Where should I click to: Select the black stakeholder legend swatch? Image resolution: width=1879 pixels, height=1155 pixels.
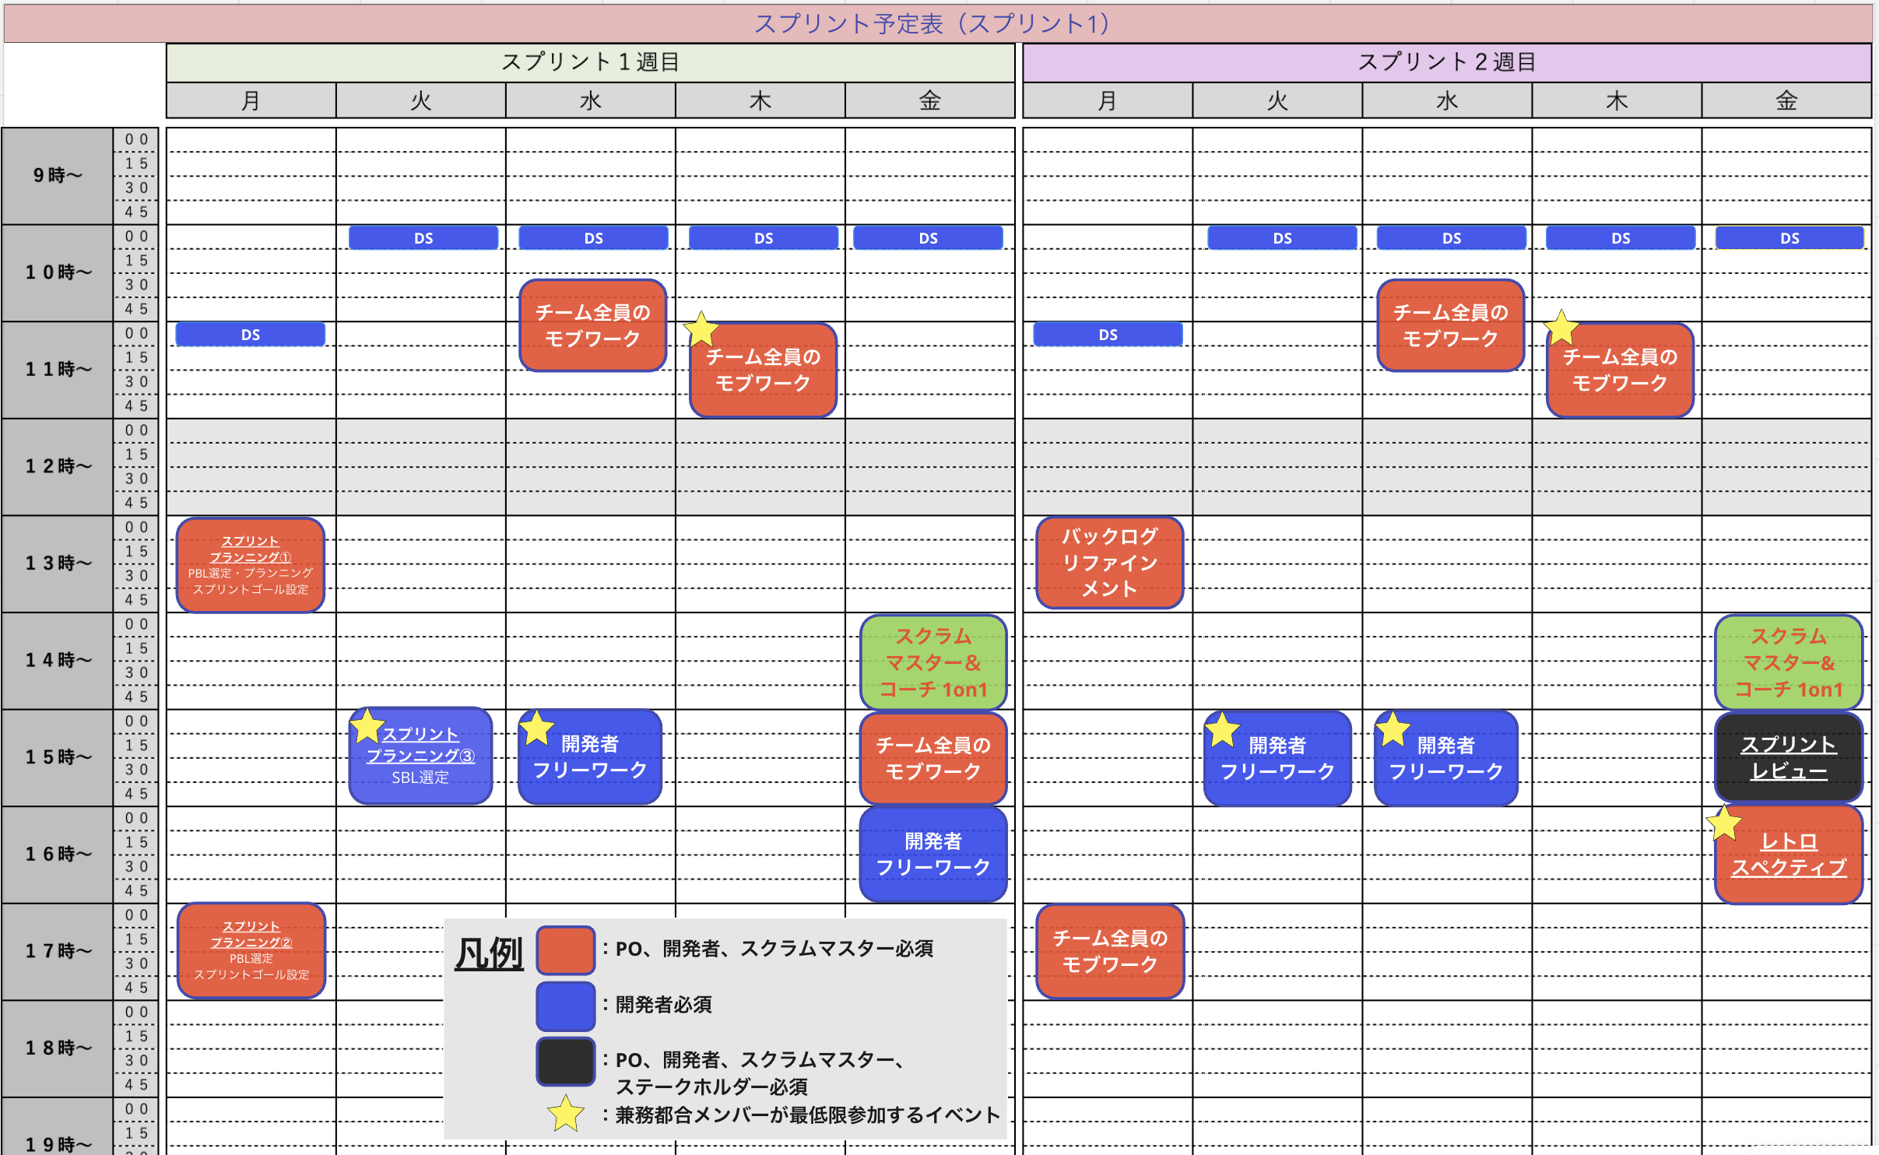566,1061
